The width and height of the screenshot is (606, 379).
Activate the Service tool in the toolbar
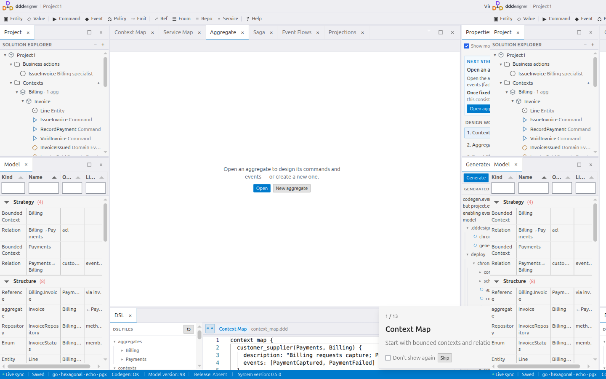(x=228, y=19)
